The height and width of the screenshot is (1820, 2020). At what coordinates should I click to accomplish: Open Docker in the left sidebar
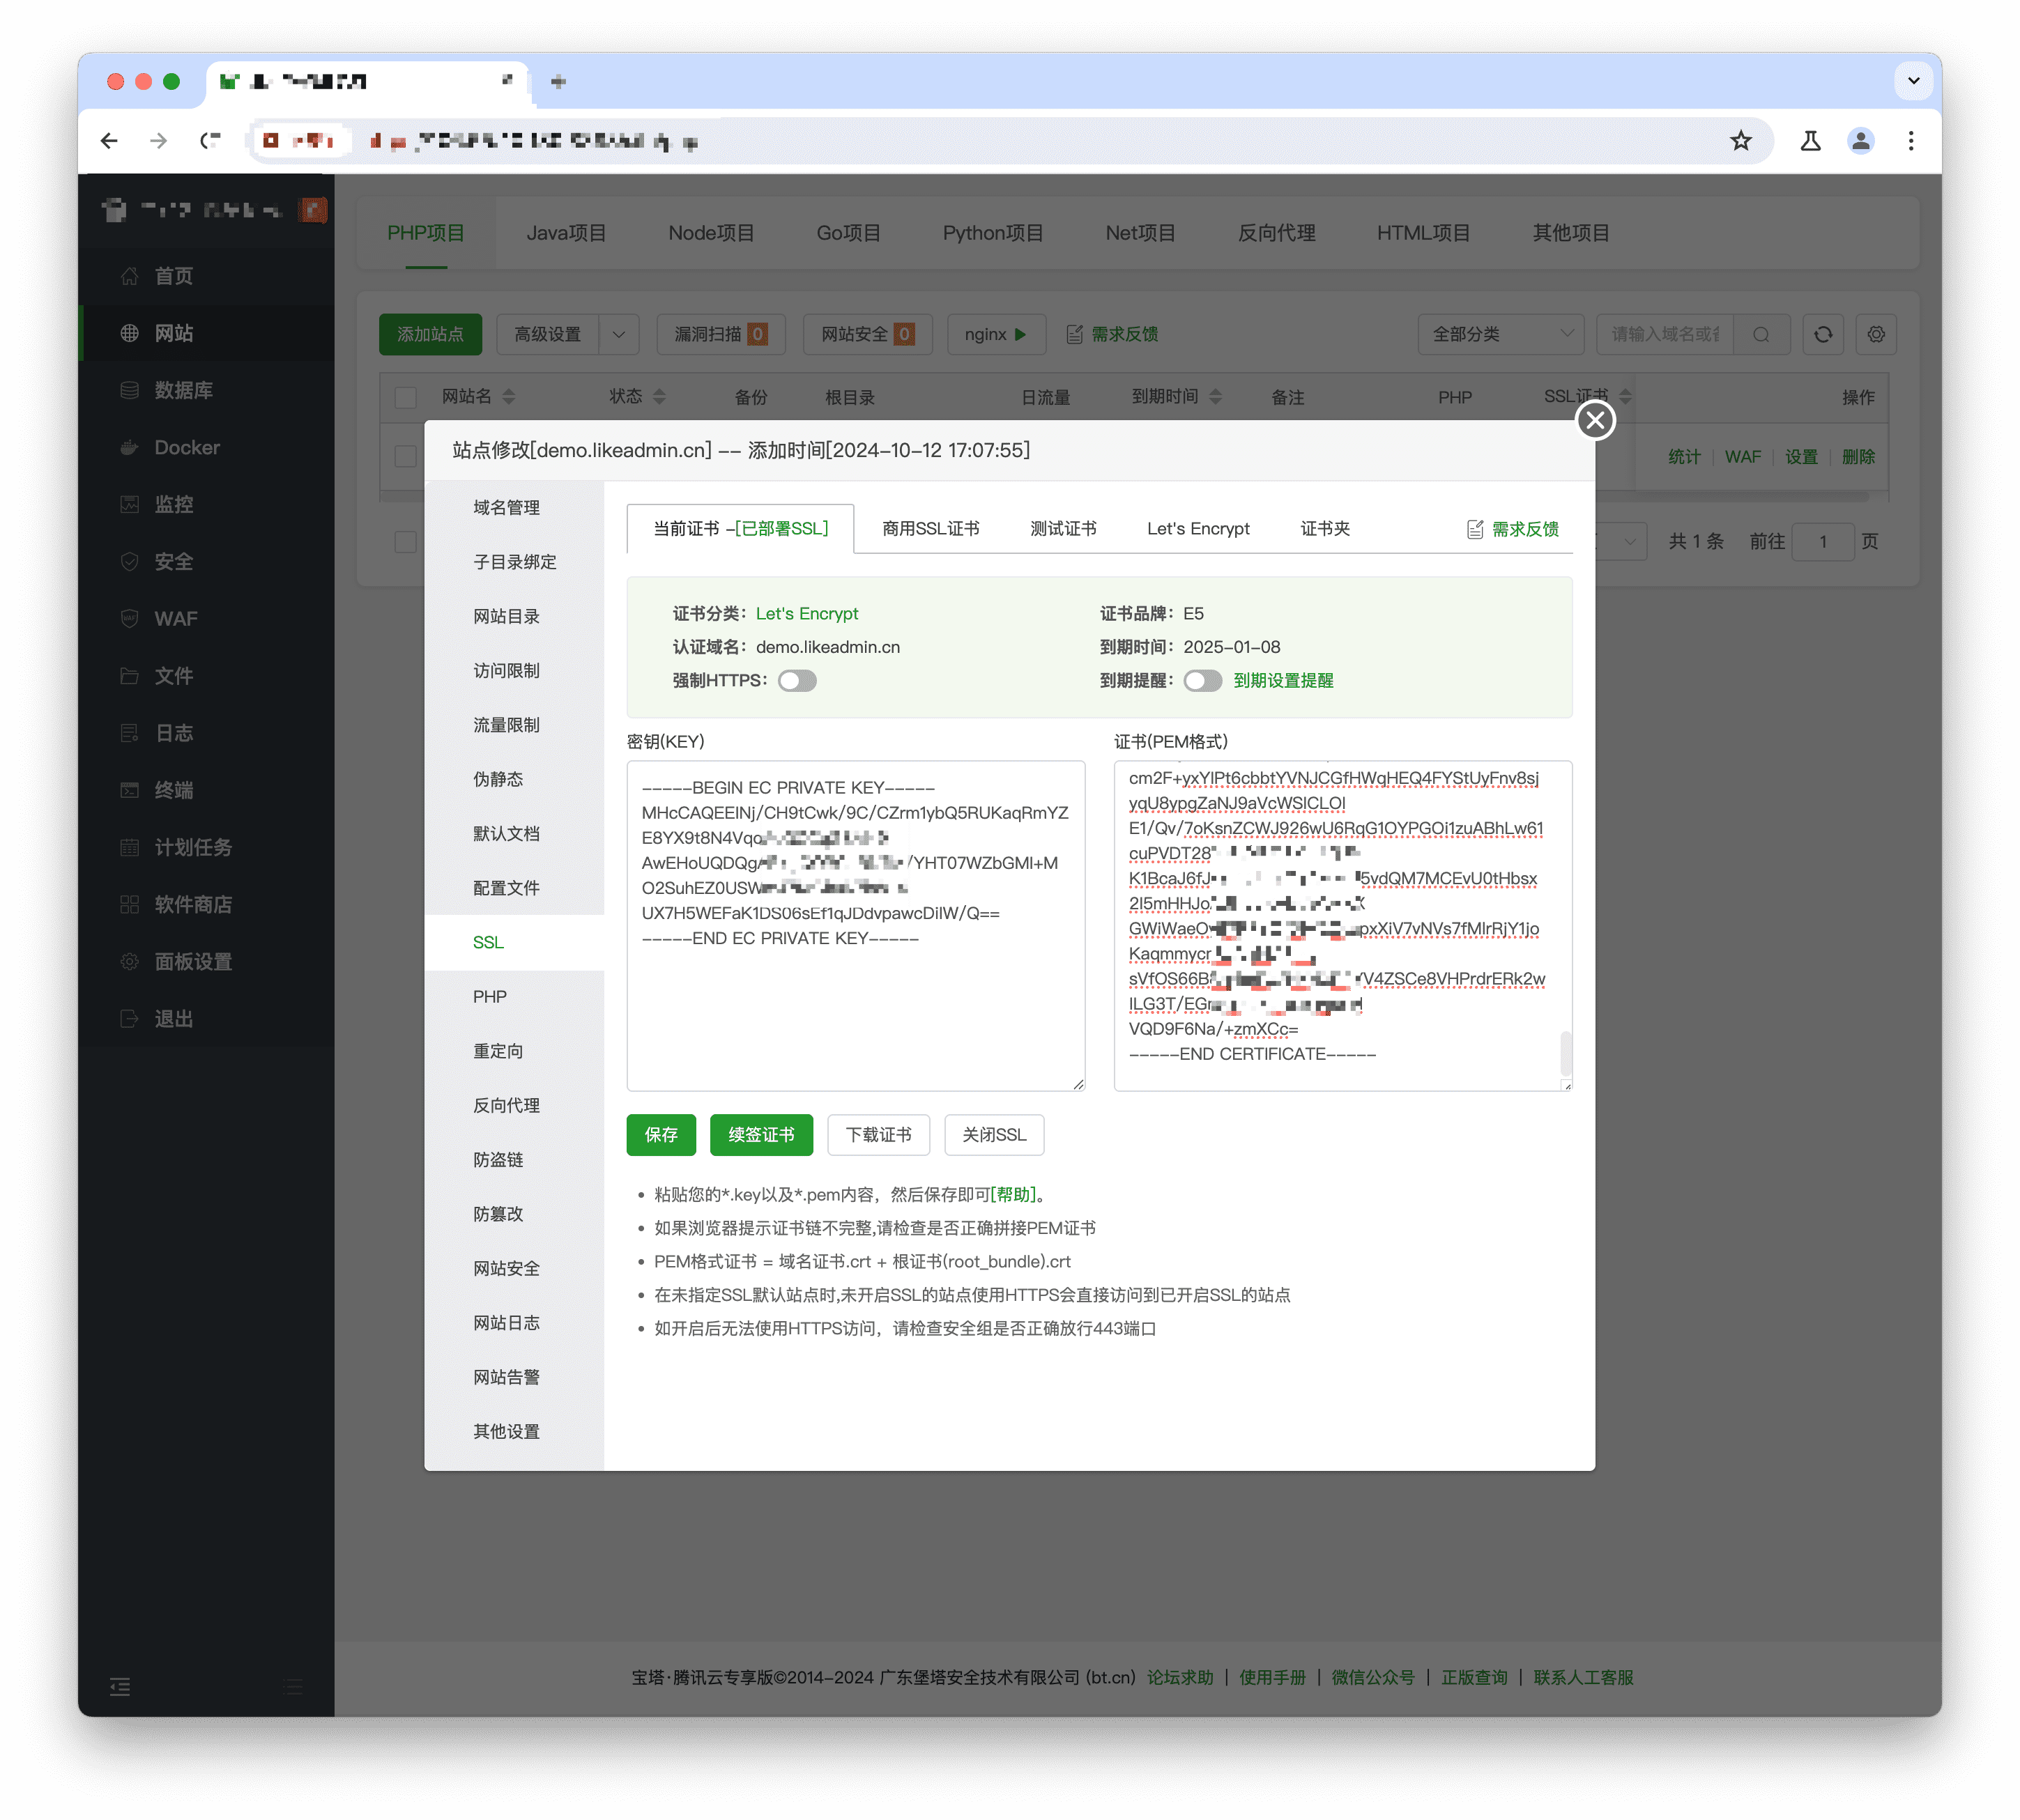[x=206, y=447]
